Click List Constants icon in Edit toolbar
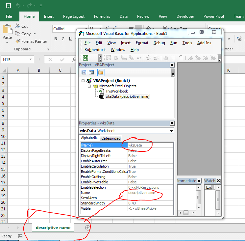Image resolution: width=245 pixels, height=241 pixels. coord(116,58)
